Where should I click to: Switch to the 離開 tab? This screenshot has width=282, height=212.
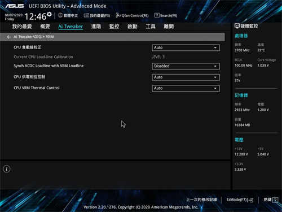pos(169,27)
